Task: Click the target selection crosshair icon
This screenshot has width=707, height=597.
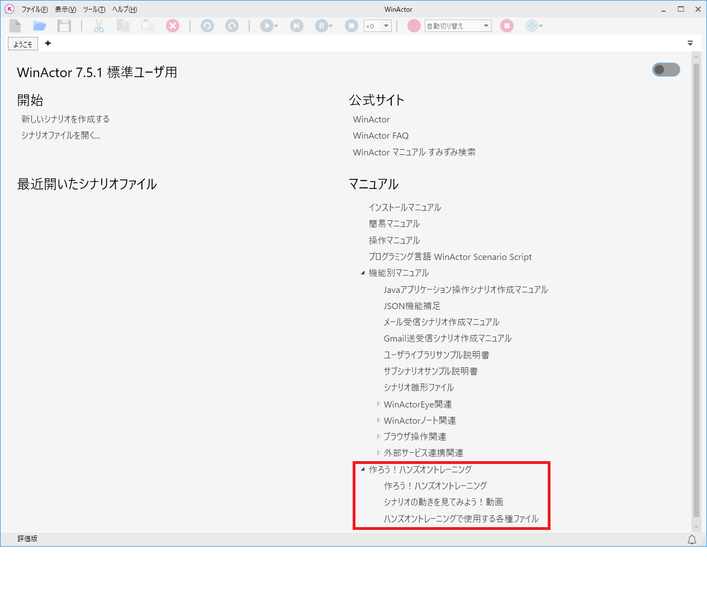Action: pos(532,26)
